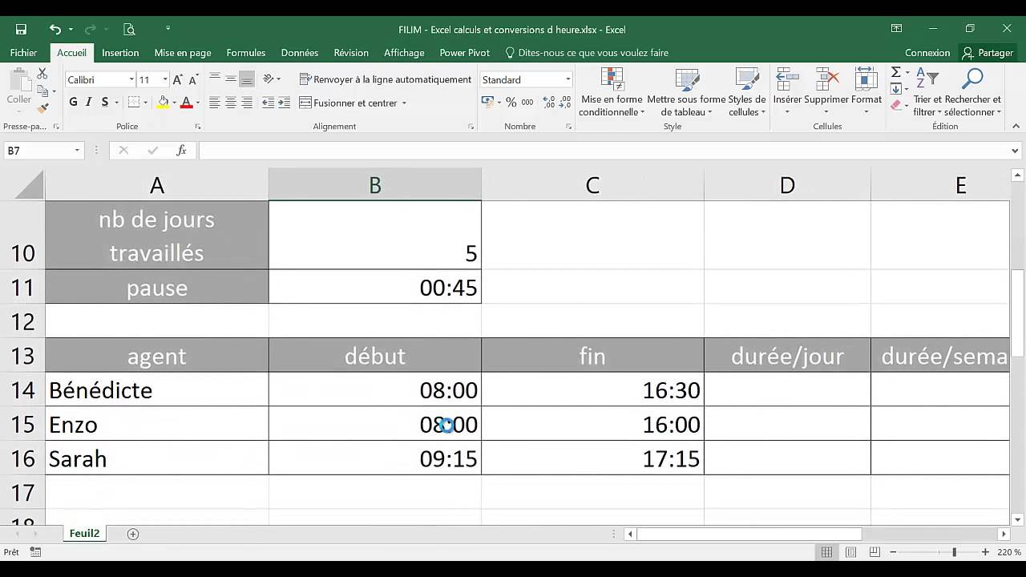Select the Données tab

pyautogui.click(x=300, y=53)
